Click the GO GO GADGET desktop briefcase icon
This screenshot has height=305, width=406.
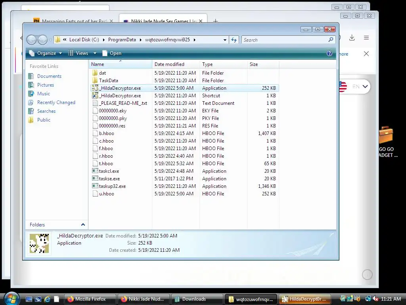[386, 135]
